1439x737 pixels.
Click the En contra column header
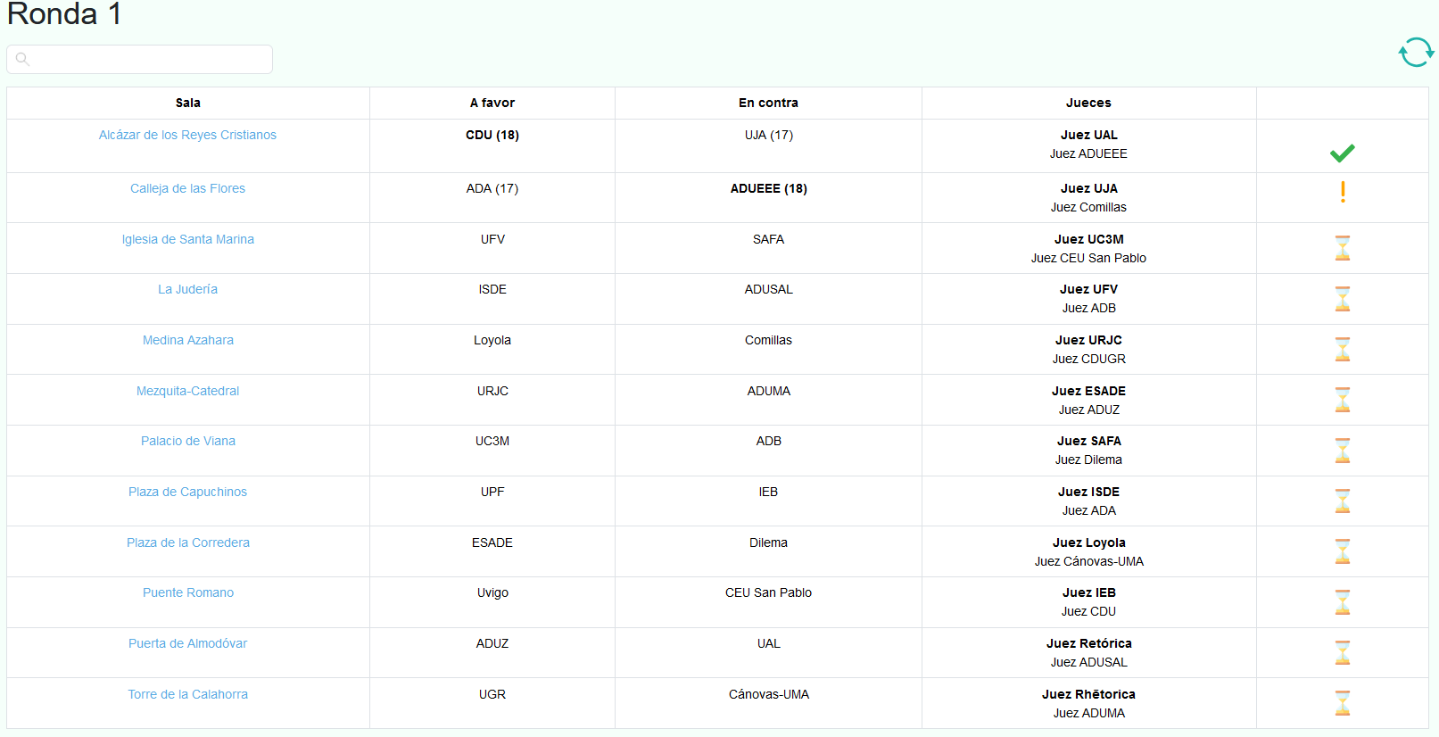click(768, 103)
